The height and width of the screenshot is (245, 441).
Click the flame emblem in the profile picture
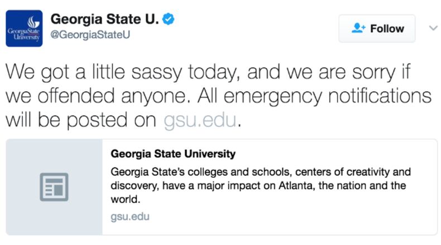click(x=25, y=22)
